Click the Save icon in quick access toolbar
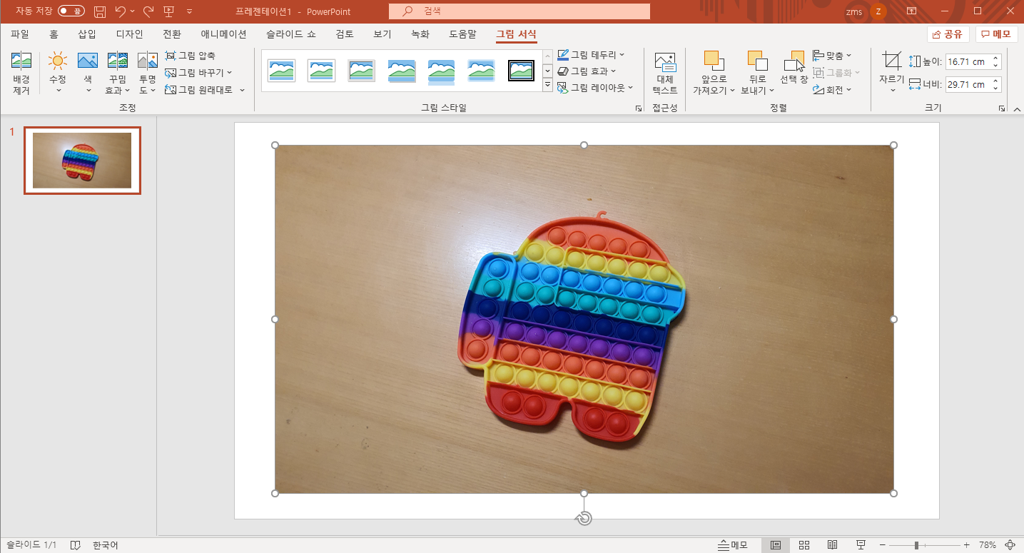Image resolution: width=1024 pixels, height=553 pixels. click(100, 11)
